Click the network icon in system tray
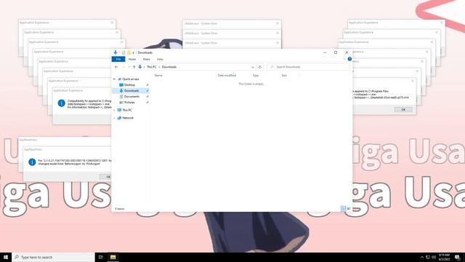465x262 pixels. click(x=428, y=257)
